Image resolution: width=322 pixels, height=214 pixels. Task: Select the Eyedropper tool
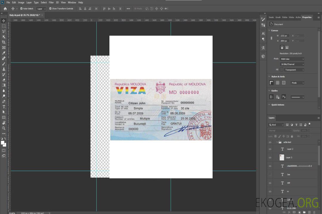point(4,53)
